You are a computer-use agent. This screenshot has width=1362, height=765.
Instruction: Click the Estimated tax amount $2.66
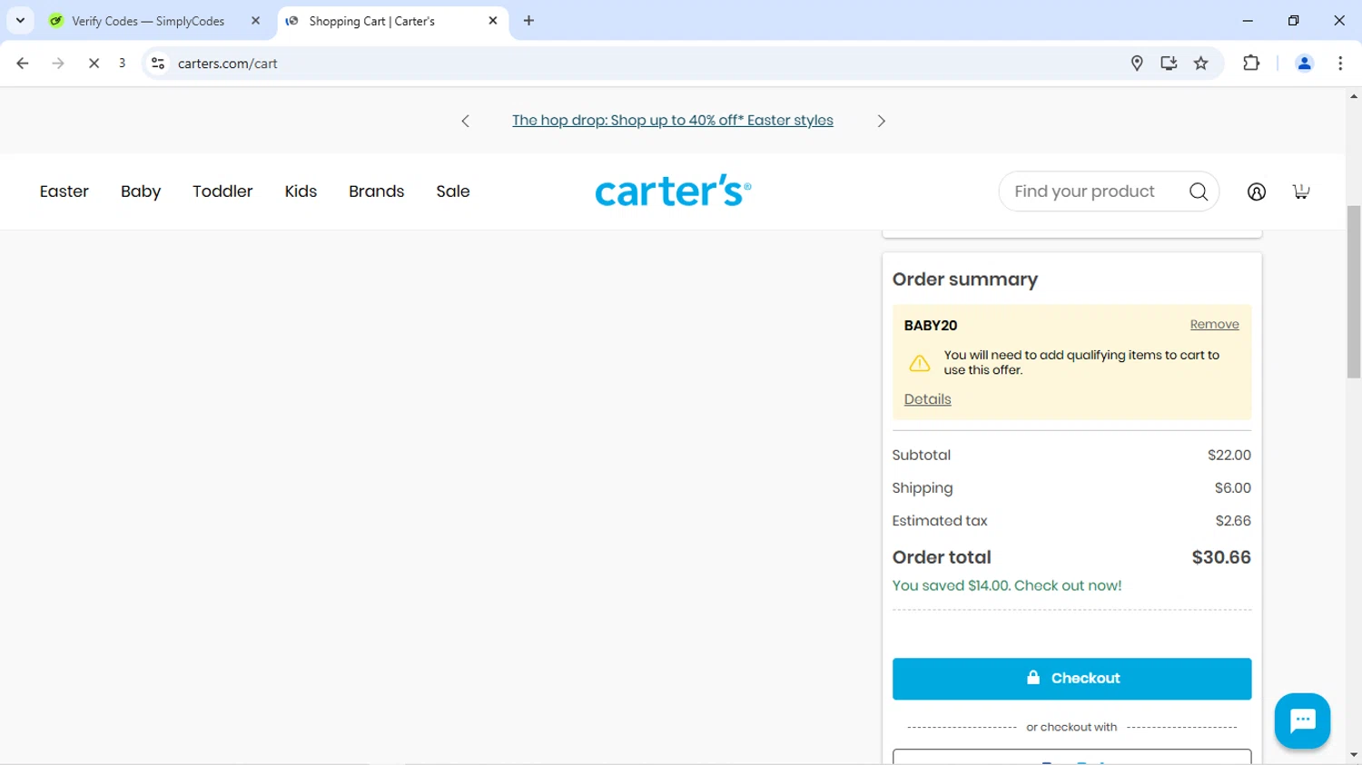[x=1233, y=521]
